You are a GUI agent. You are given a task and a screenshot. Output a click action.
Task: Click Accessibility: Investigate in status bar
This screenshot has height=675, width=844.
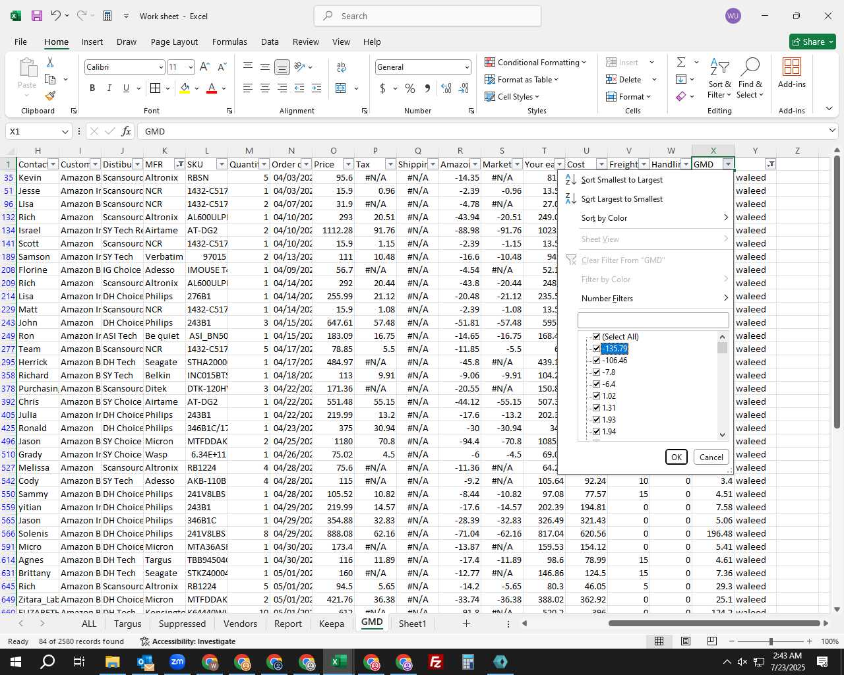pyautogui.click(x=188, y=641)
